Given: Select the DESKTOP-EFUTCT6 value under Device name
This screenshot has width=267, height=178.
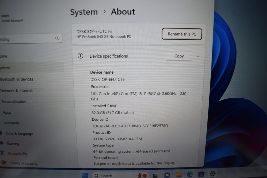Looking at the screenshot, I should (x=107, y=80).
